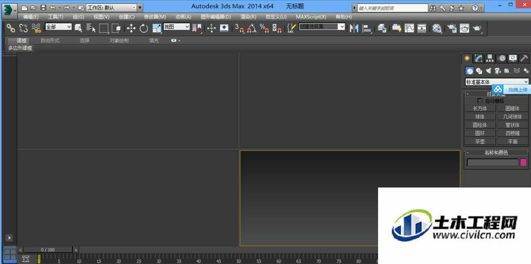Viewport: 531px width, 264px height.
Task: Click the 圆柱体 cylinder button
Action: coord(480,125)
